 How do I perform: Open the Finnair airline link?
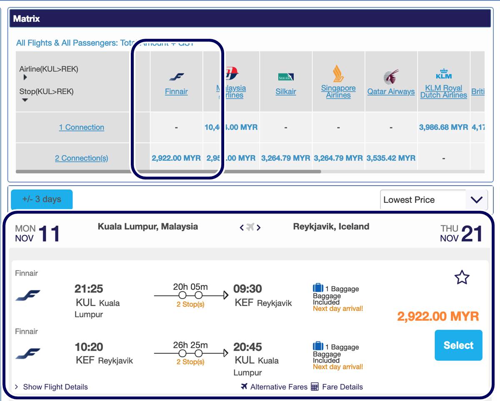tap(176, 92)
